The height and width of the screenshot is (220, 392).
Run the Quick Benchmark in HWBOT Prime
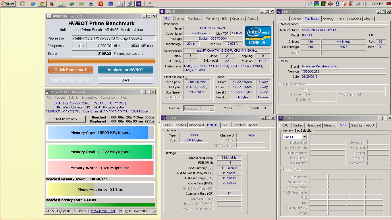coord(71,70)
